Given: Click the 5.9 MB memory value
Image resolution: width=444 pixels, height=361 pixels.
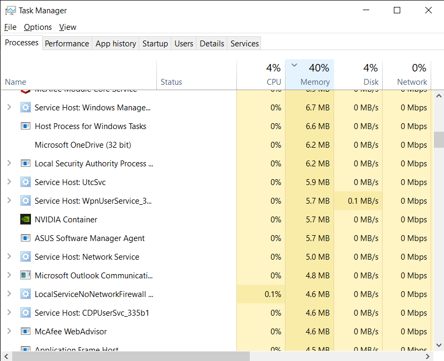Looking at the screenshot, I should [318, 182].
